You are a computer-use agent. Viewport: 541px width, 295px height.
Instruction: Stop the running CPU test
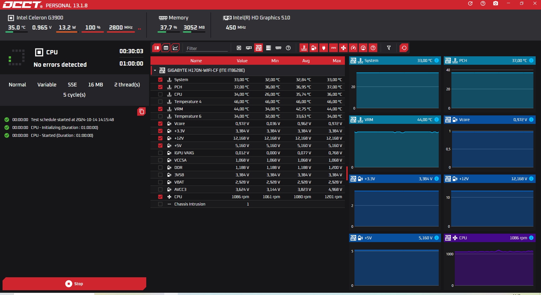(x=74, y=284)
